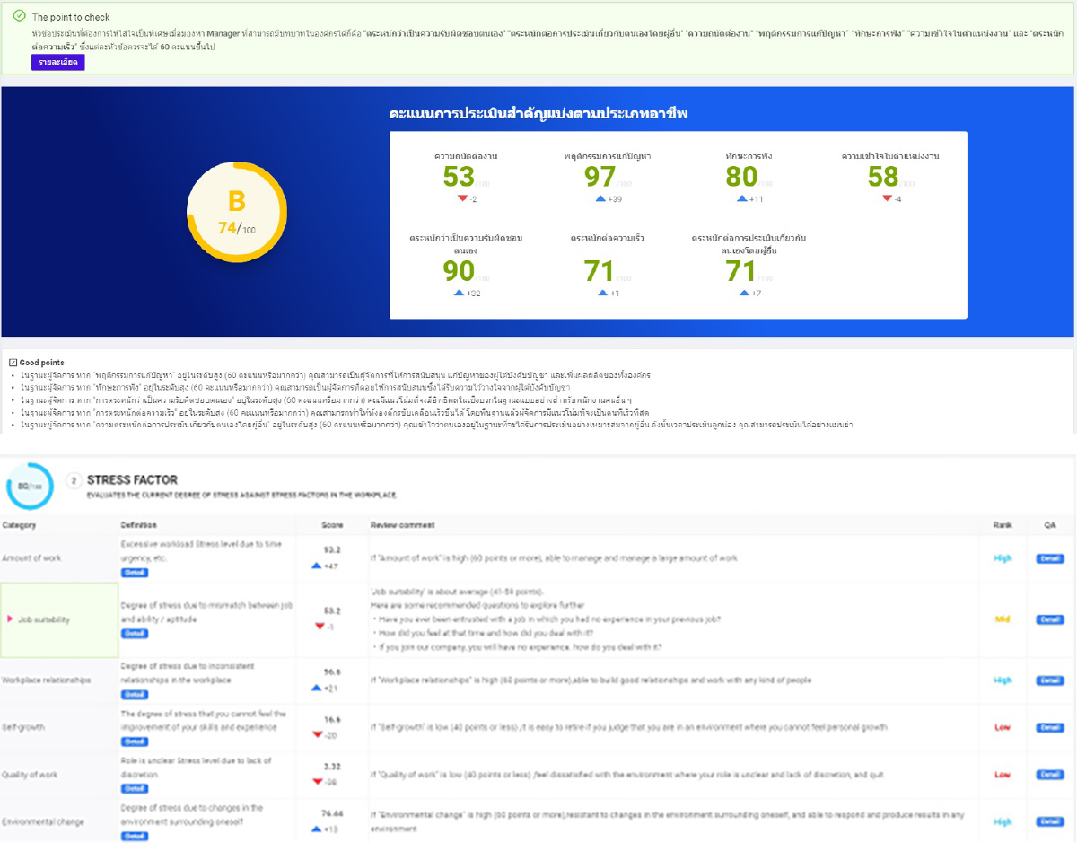Expand the red triangle beside Job suitability
This screenshot has height=860, width=1077.
tap(10, 619)
